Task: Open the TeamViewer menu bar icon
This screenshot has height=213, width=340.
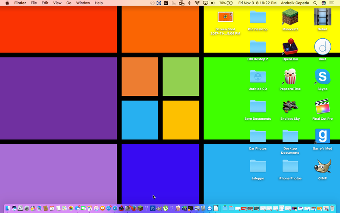Action: click(159, 3)
